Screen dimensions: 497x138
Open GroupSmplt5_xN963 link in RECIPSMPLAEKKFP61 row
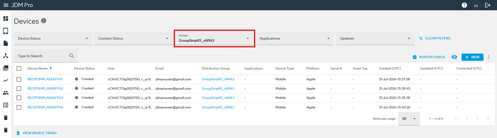click(218, 79)
